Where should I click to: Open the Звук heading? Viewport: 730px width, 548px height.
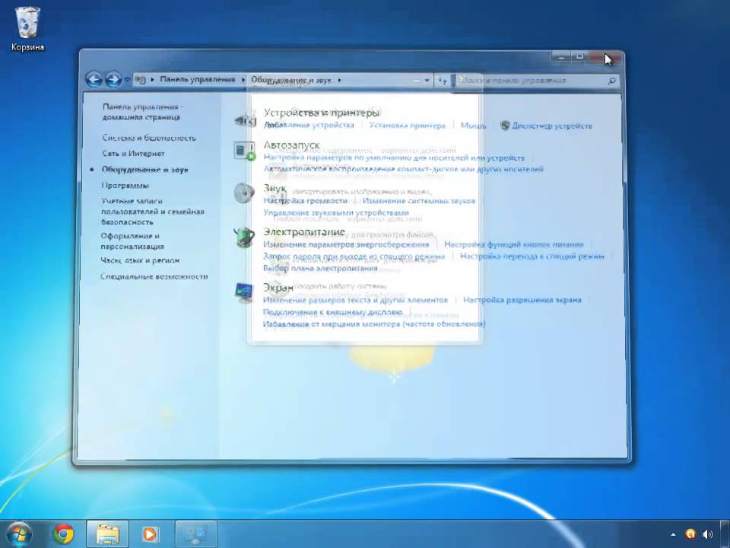coord(275,188)
